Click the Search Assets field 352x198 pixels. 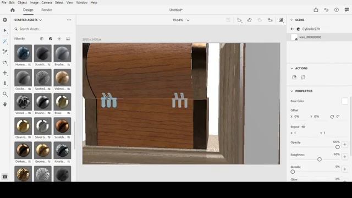point(43,29)
